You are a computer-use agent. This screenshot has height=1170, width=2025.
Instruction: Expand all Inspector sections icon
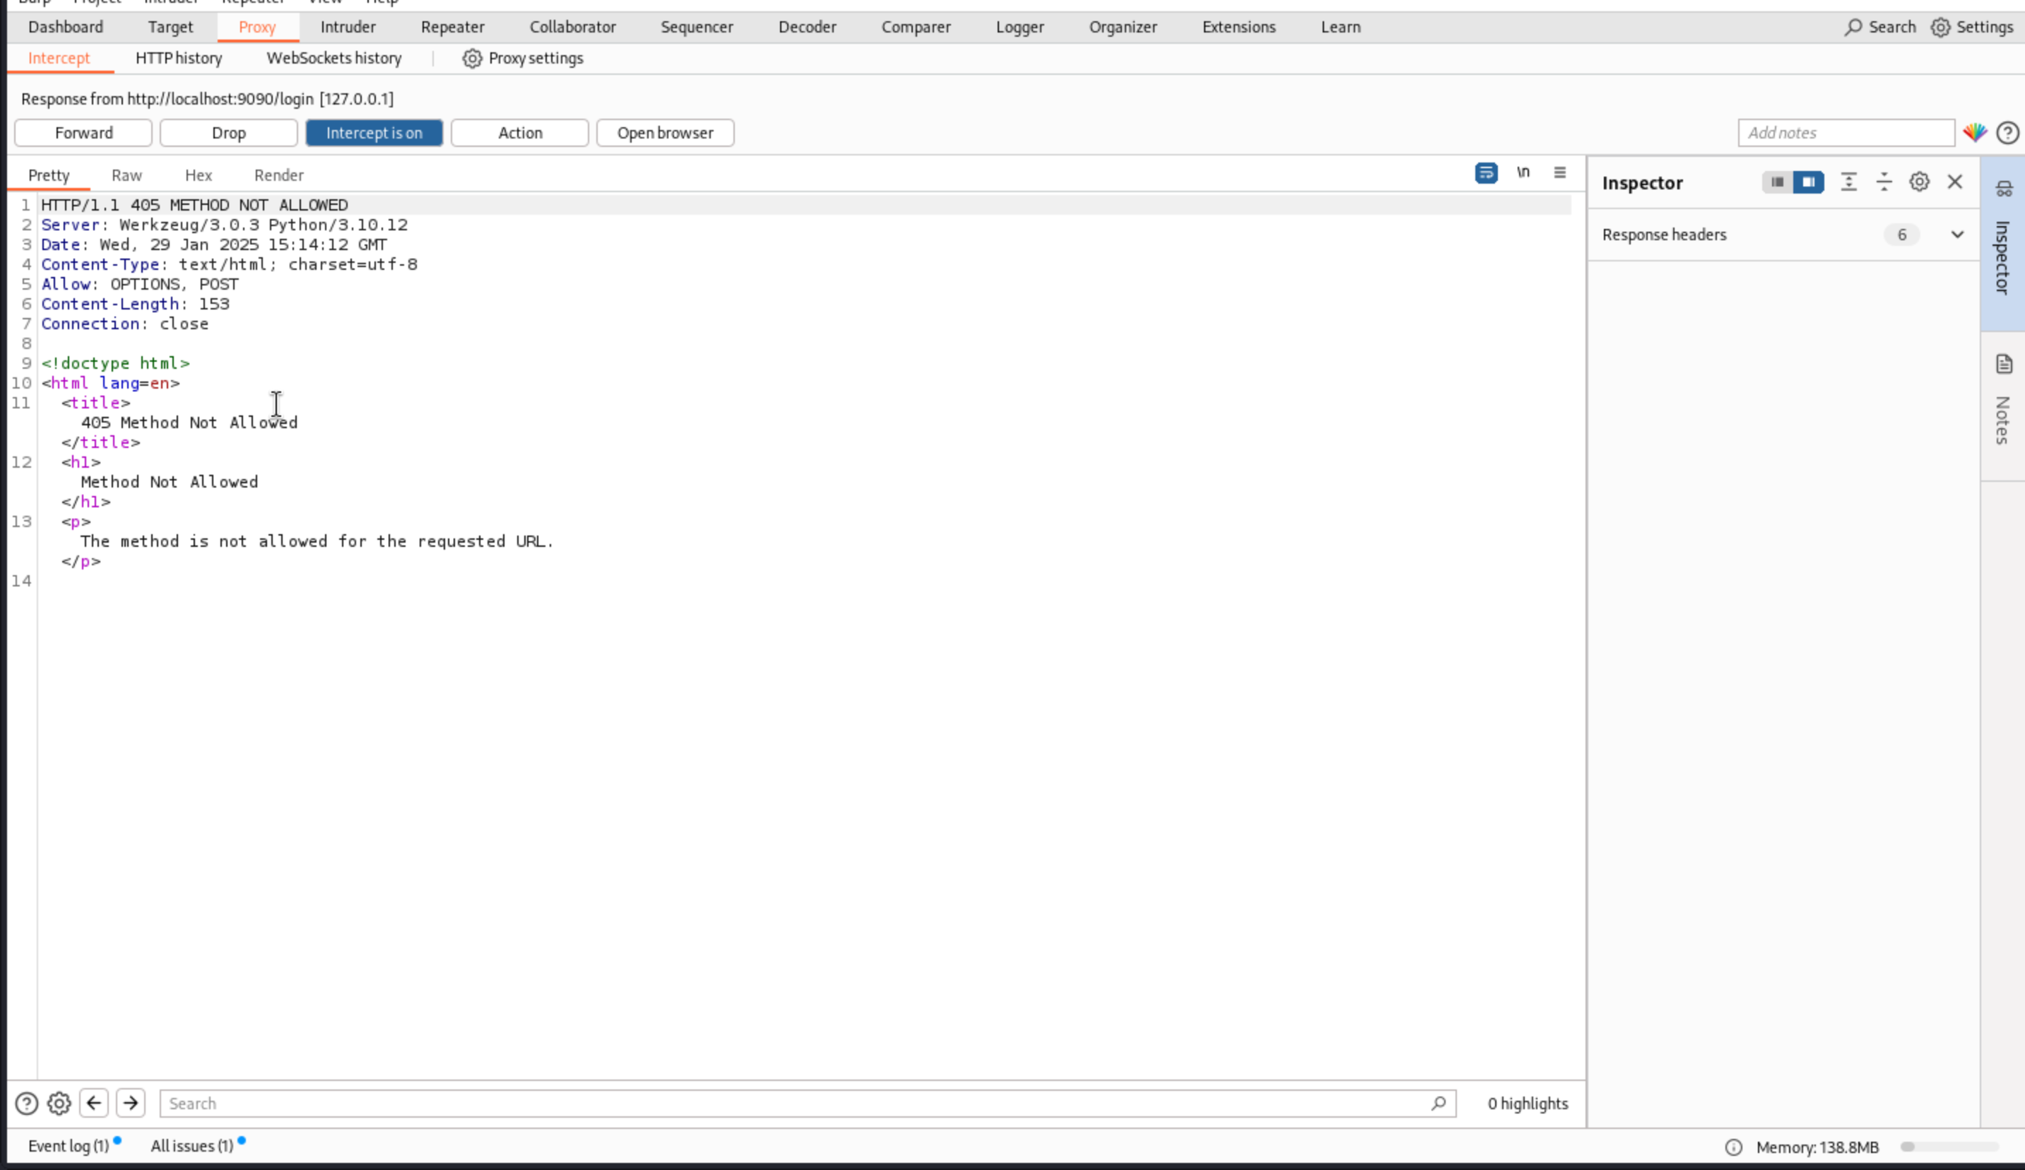[x=1848, y=182]
